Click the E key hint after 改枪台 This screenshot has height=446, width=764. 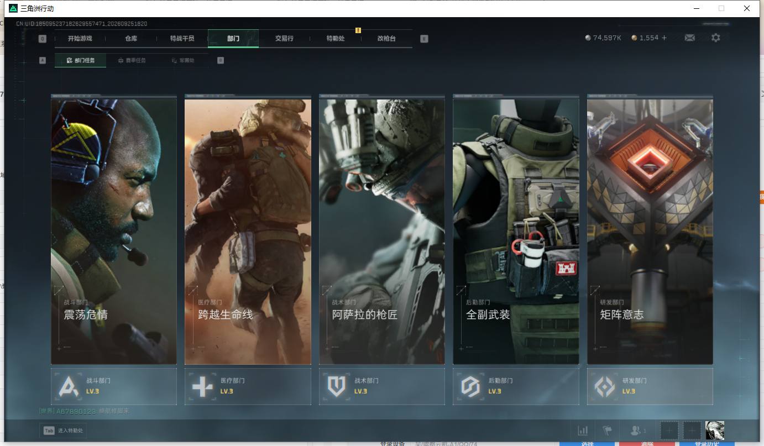click(x=424, y=39)
